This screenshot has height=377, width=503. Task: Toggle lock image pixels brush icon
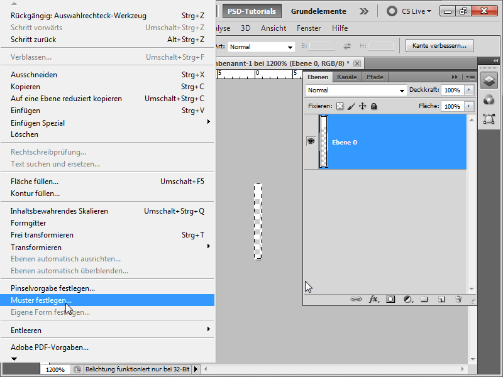(x=351, y=106)
